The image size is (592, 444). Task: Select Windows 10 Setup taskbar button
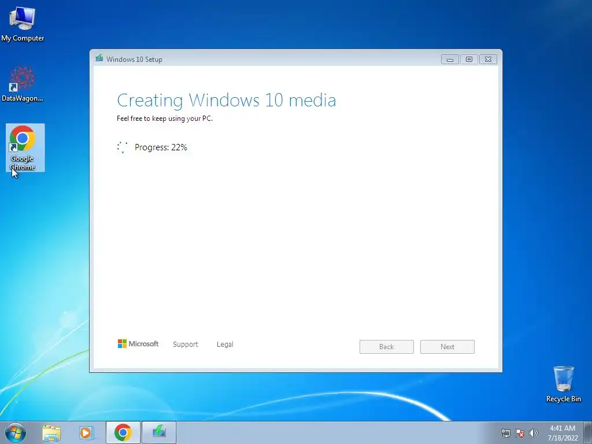[x=159, y=432]
